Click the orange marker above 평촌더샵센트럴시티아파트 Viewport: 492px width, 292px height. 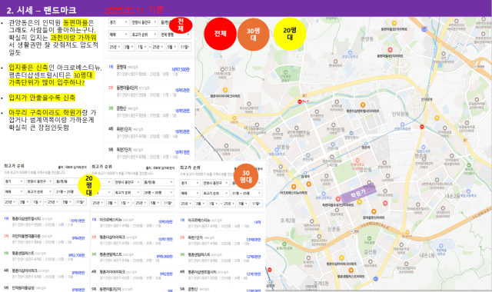pyautogui.click(x=363, y=105)
